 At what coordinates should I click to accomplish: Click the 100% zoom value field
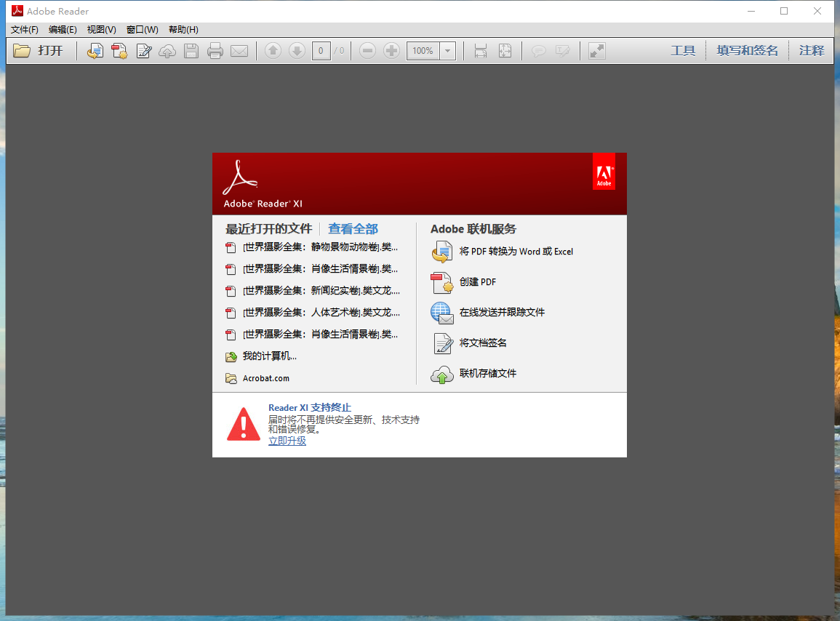pos(423,51)
